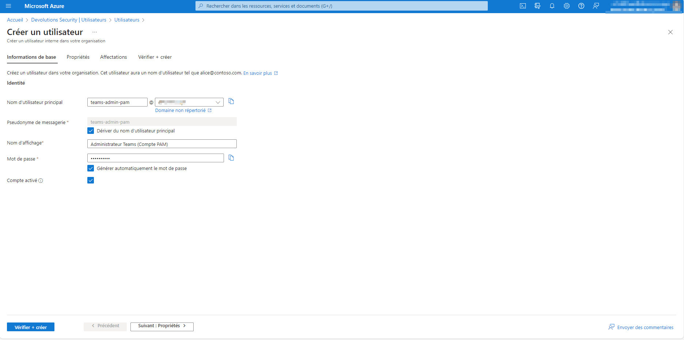Click the "Vérifier + créer" blue button

[31, 327]
